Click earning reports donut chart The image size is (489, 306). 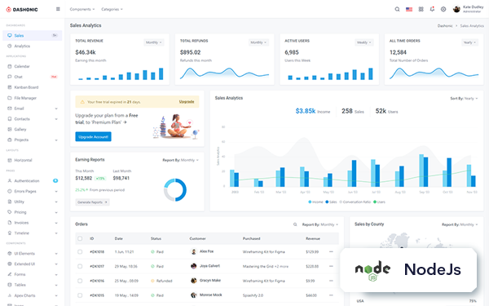[x=175, y=189]
